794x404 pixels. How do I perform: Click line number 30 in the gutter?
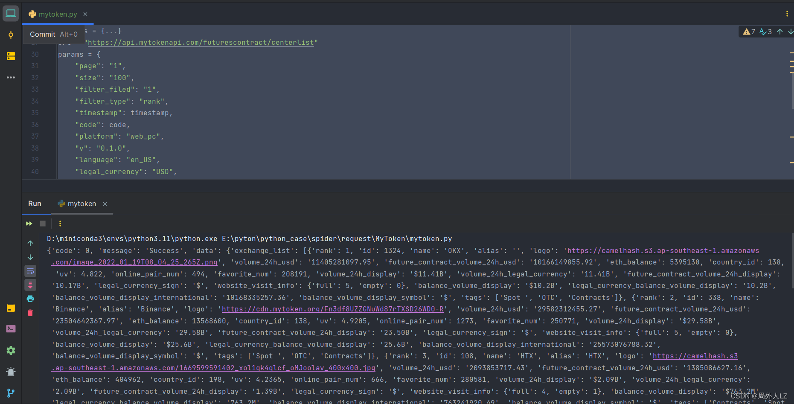click(35, 55)
